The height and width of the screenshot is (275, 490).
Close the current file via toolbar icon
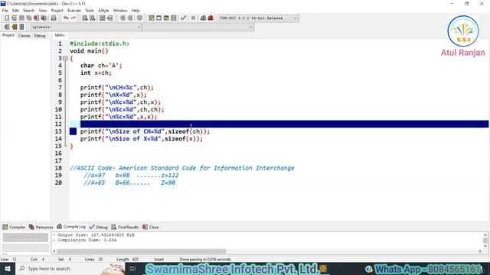pos(37,18)
